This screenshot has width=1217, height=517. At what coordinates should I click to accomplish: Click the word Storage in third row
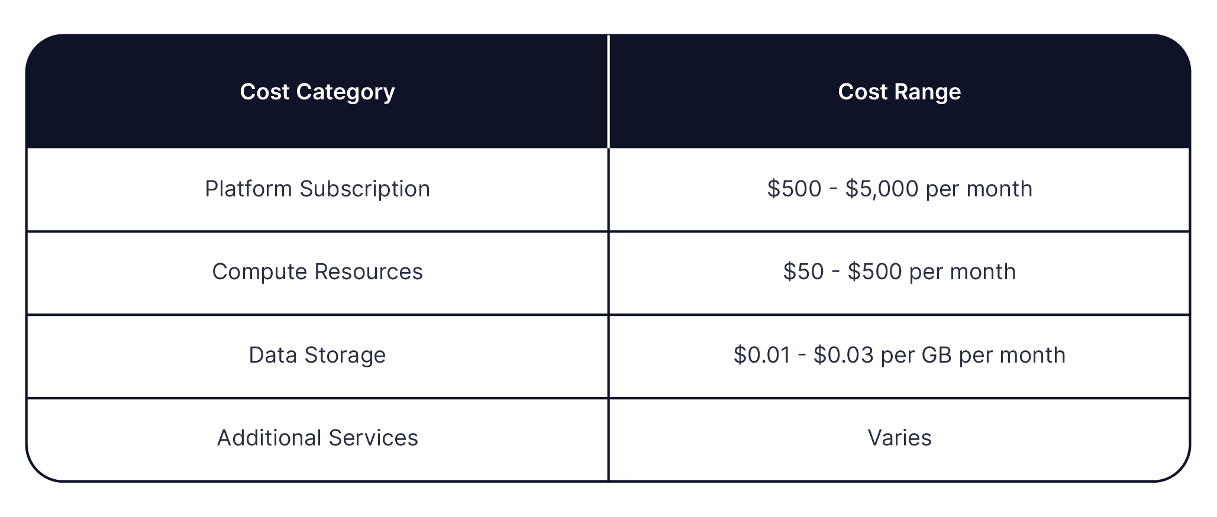pyautogui.click(x=345, y=356)
